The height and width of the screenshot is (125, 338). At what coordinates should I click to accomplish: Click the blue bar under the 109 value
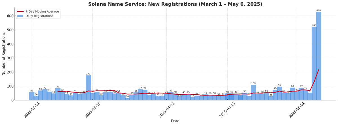[x=253, y=92]
